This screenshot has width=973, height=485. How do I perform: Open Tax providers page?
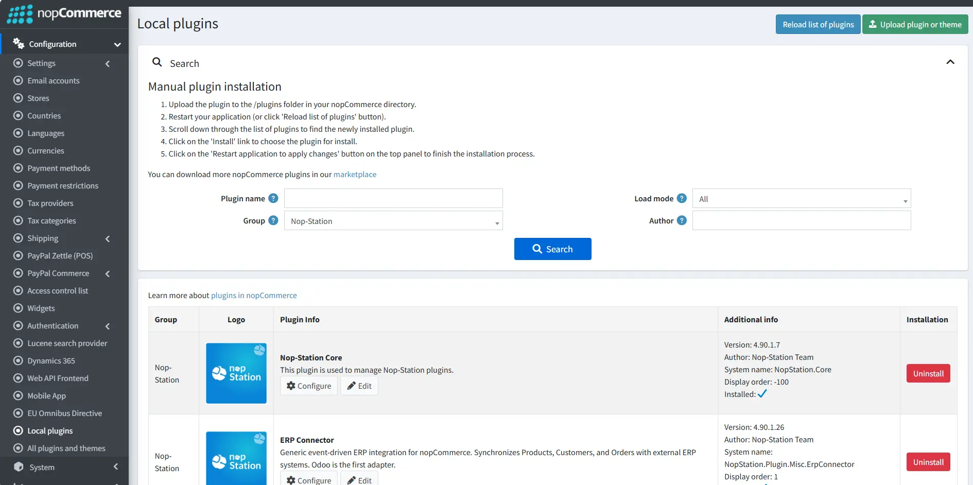[x=50, y=203]
